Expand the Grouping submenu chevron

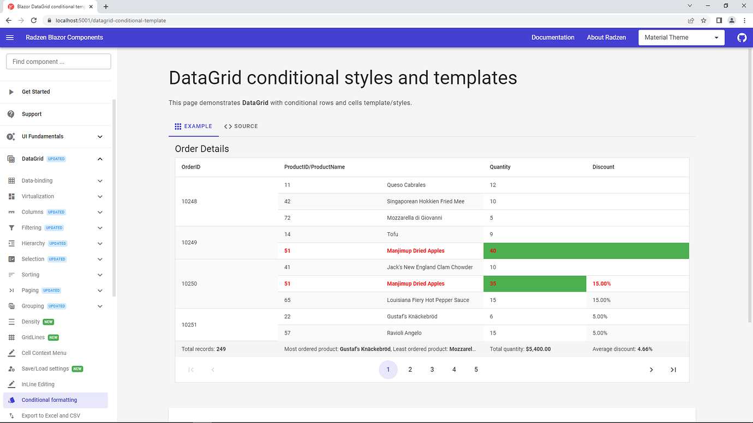pos(100,306)
